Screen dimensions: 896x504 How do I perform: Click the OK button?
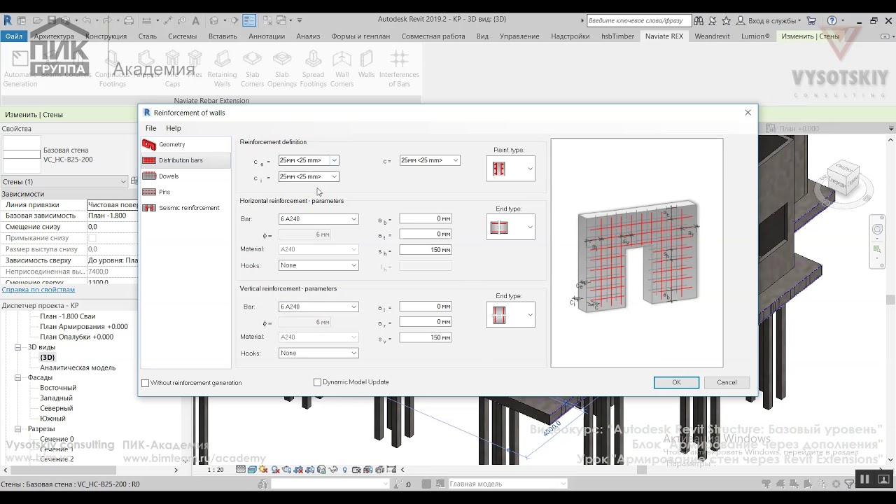click(x=676, y=382)
